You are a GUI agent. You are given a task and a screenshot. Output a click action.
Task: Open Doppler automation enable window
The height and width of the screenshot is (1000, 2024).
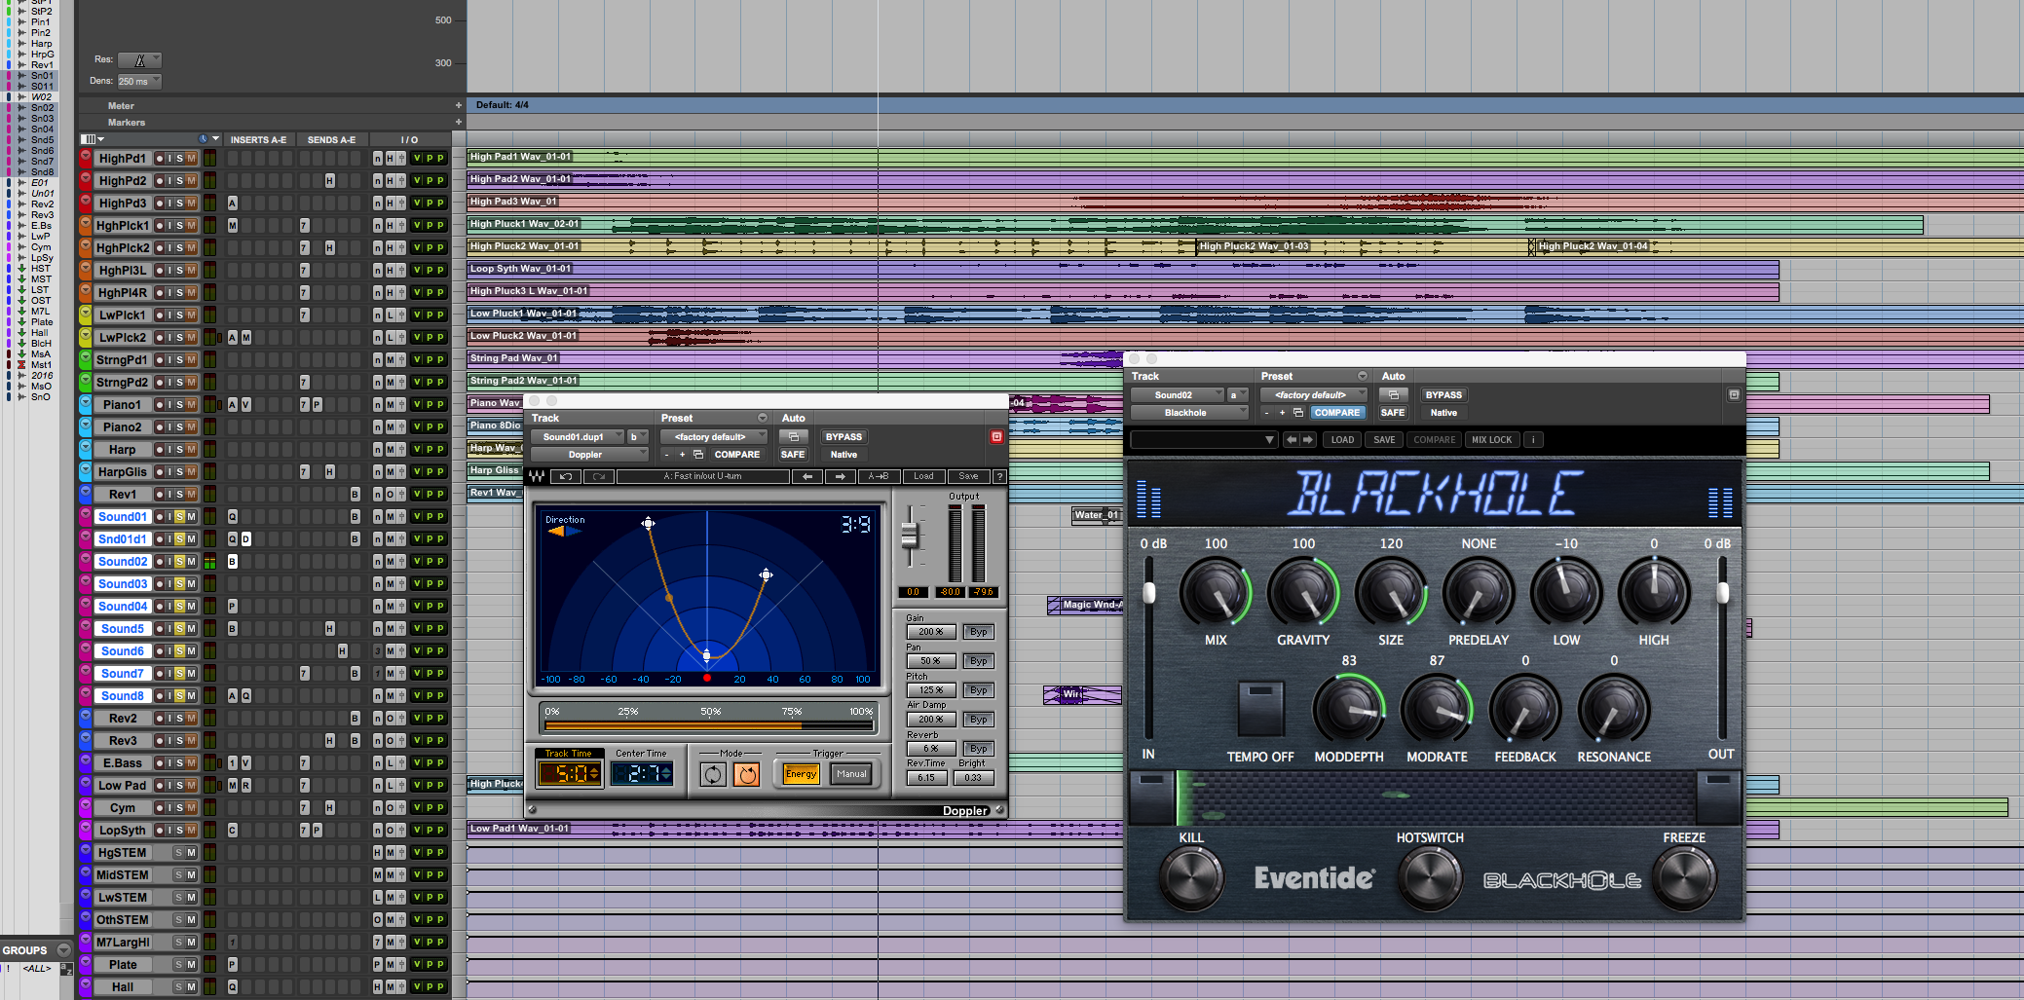pyautogui.click(x=794, y=437)
